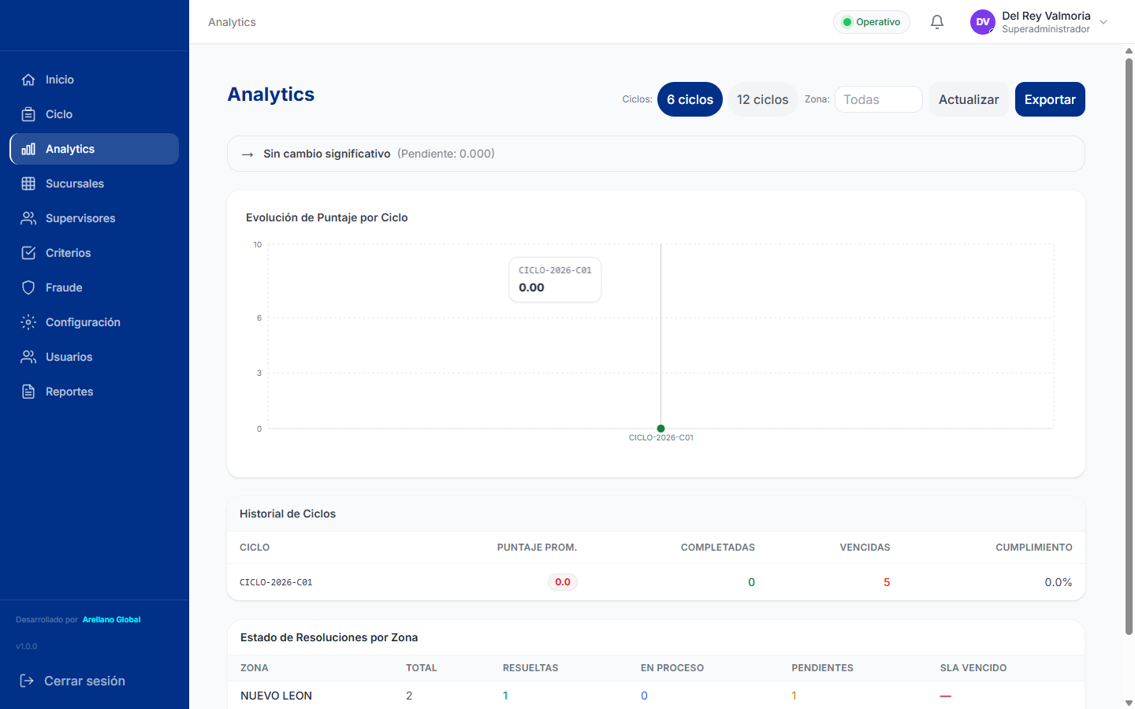This screenshot has height=709, width=1135.
Task: Click the 0.0% cumplimiento value
Action: point(1059,582)
